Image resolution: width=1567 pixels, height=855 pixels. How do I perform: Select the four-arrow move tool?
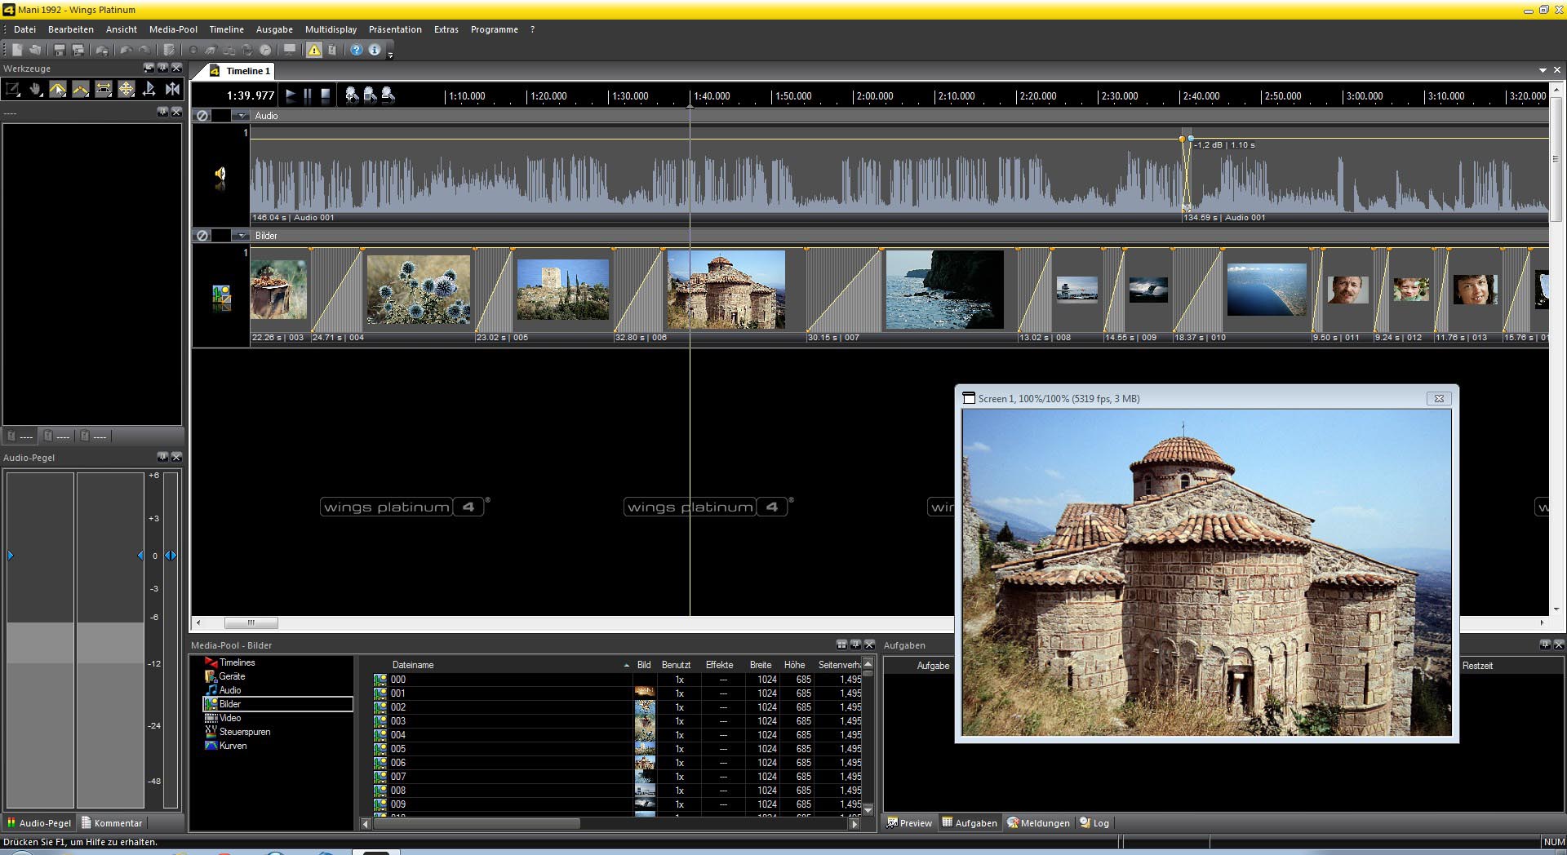pos(126,89)
